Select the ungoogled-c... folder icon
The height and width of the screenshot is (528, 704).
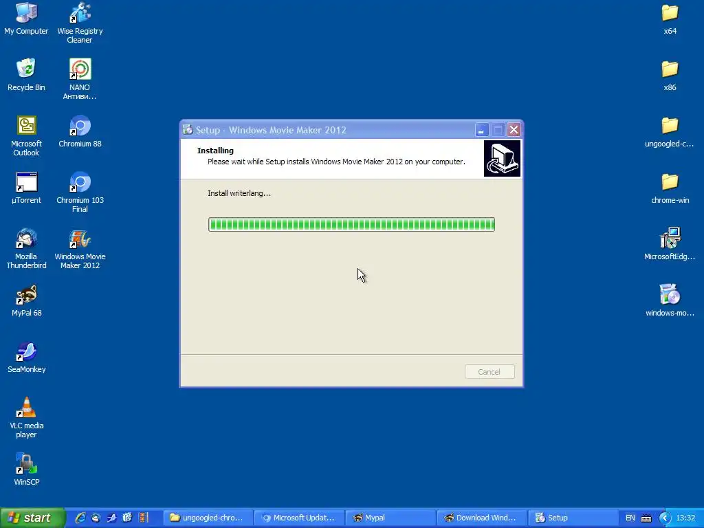pos(670,131)
